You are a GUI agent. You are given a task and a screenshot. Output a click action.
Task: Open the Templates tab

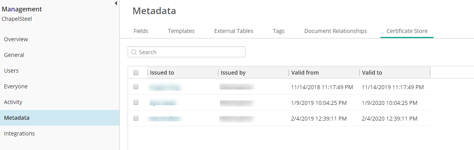click(181, 31)
